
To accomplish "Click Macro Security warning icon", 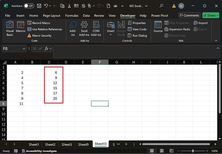I will (x=29, y=36).
